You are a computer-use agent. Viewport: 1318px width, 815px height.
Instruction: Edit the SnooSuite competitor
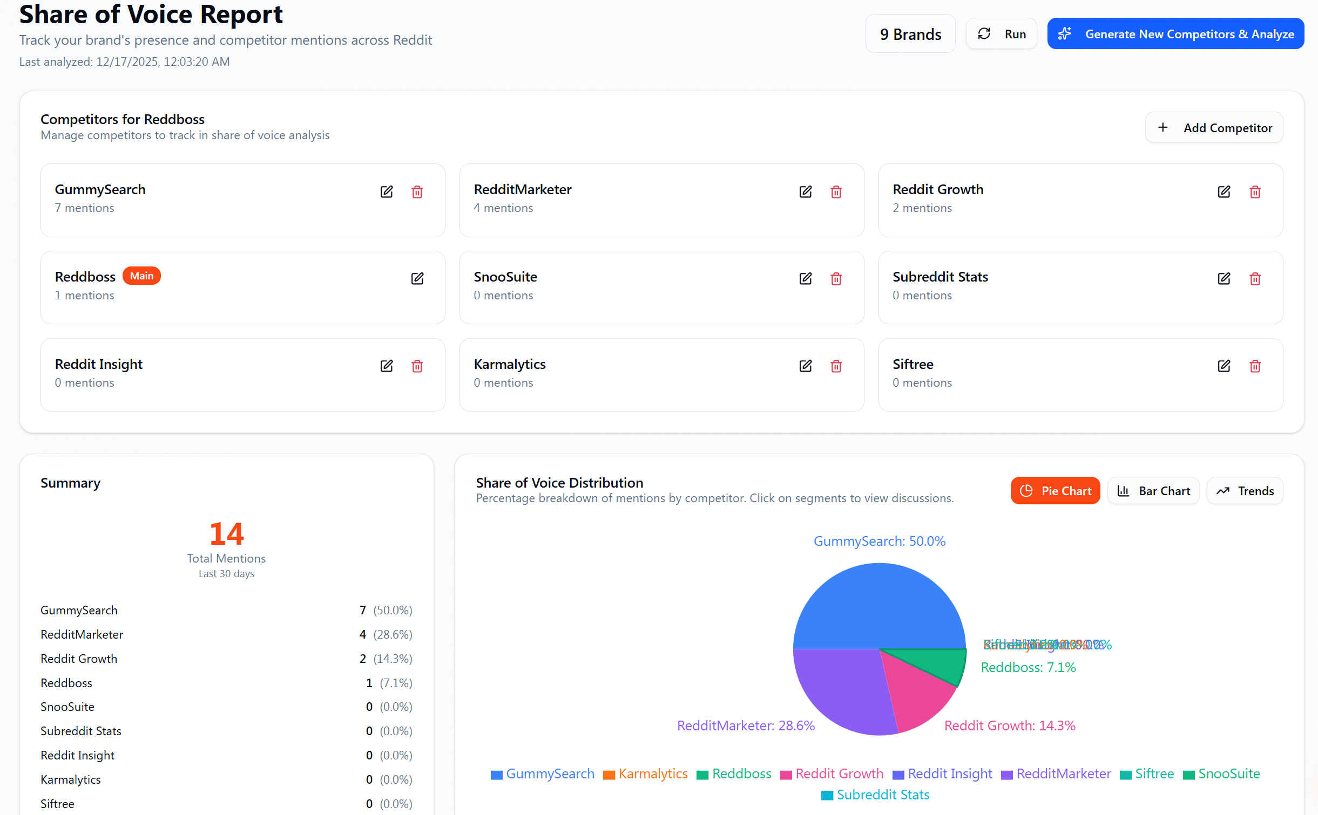pos(805,278)
